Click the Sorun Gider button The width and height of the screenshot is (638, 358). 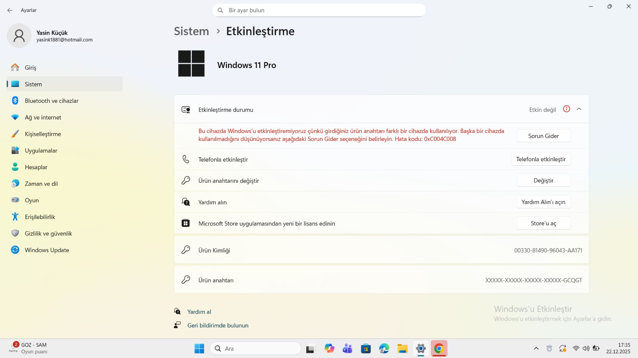click(x=543, y=136)
